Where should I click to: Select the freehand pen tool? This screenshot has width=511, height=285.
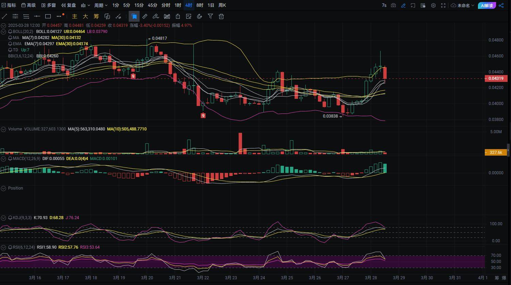(156, 16)
